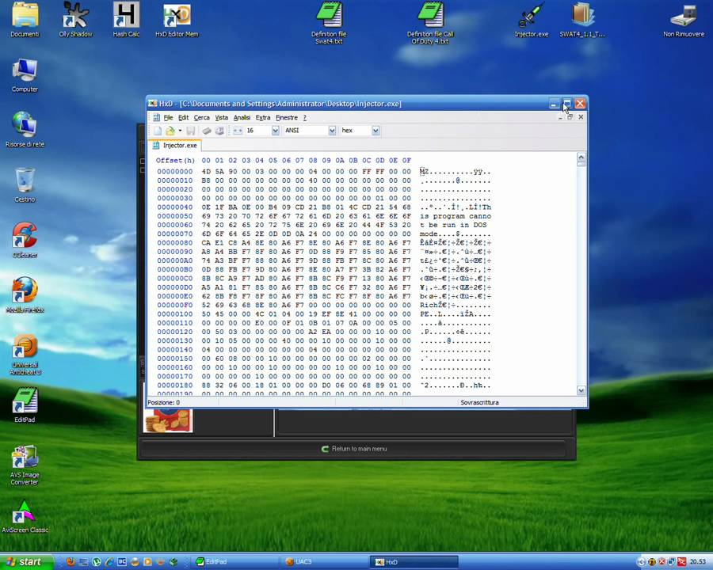Click the bytes-per-row width icon
The image size is (713, 570).
pos(238,131)
